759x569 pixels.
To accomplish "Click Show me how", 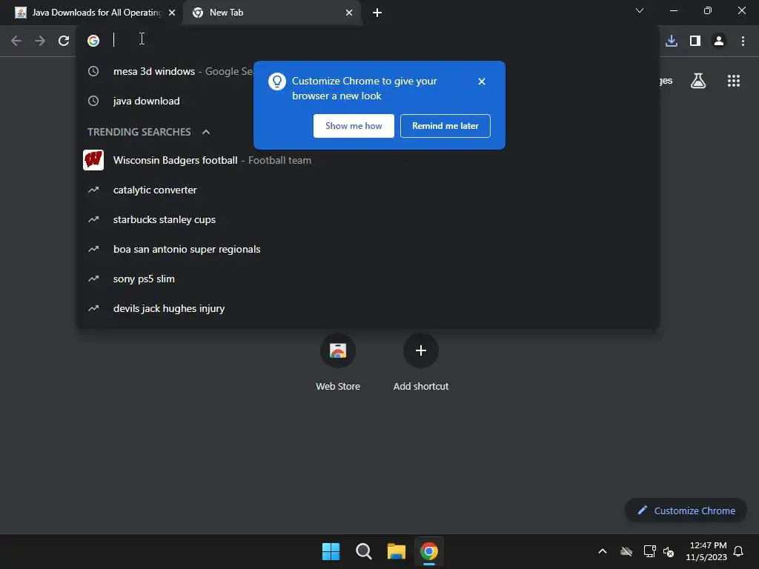I will tap(354, 126).
